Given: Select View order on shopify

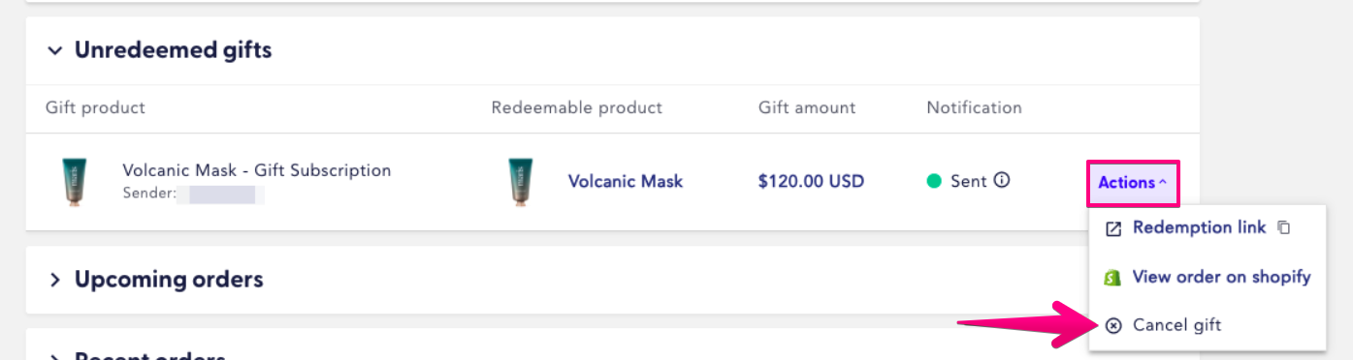Looking at the screenshot, I should [1207, 277].
